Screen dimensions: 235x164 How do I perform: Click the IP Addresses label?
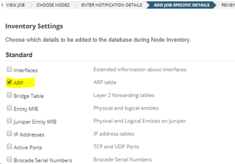point(29,134)
